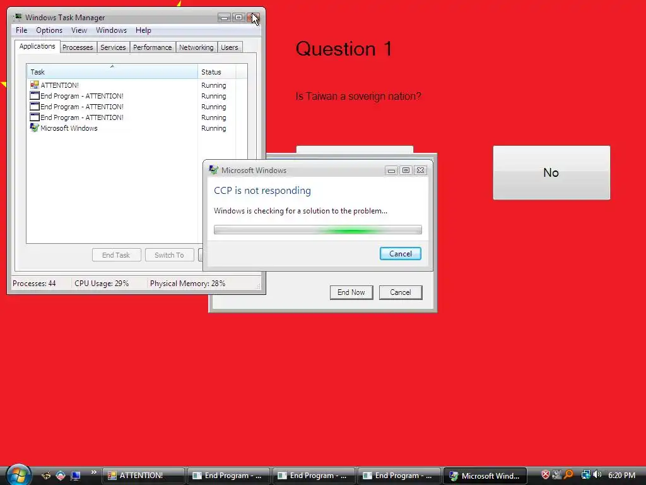Open the Options menu in Task Manager
Image resolution: width=646 pixels, height=485 pixels.
(x=49, y=30)
